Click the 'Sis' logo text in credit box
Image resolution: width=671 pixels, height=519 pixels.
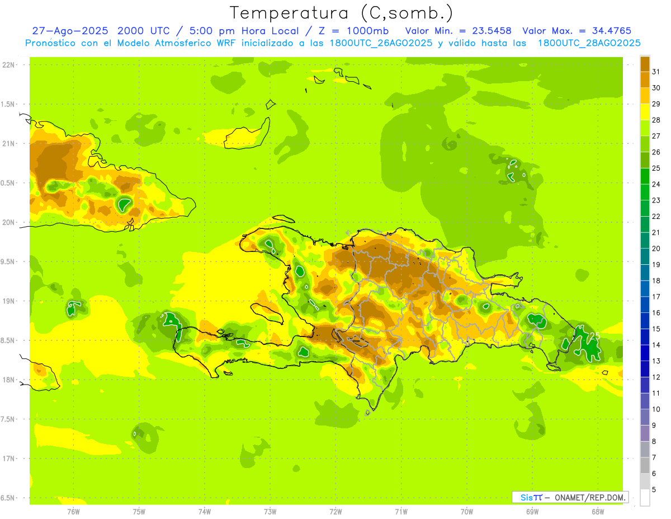526,497
